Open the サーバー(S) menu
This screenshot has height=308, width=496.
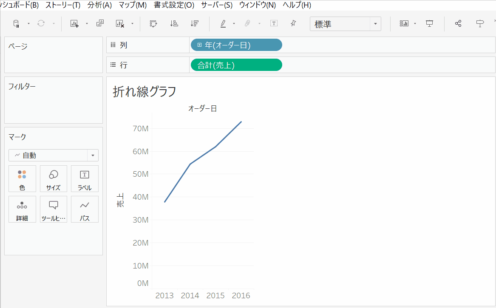pos(217,5)
